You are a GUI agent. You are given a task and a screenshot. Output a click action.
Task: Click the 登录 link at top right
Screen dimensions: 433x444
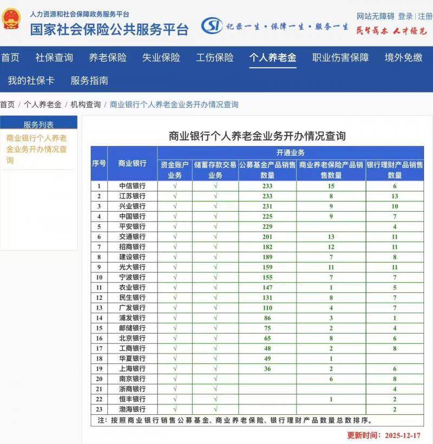pyautogui.click(x=405, y=16)
